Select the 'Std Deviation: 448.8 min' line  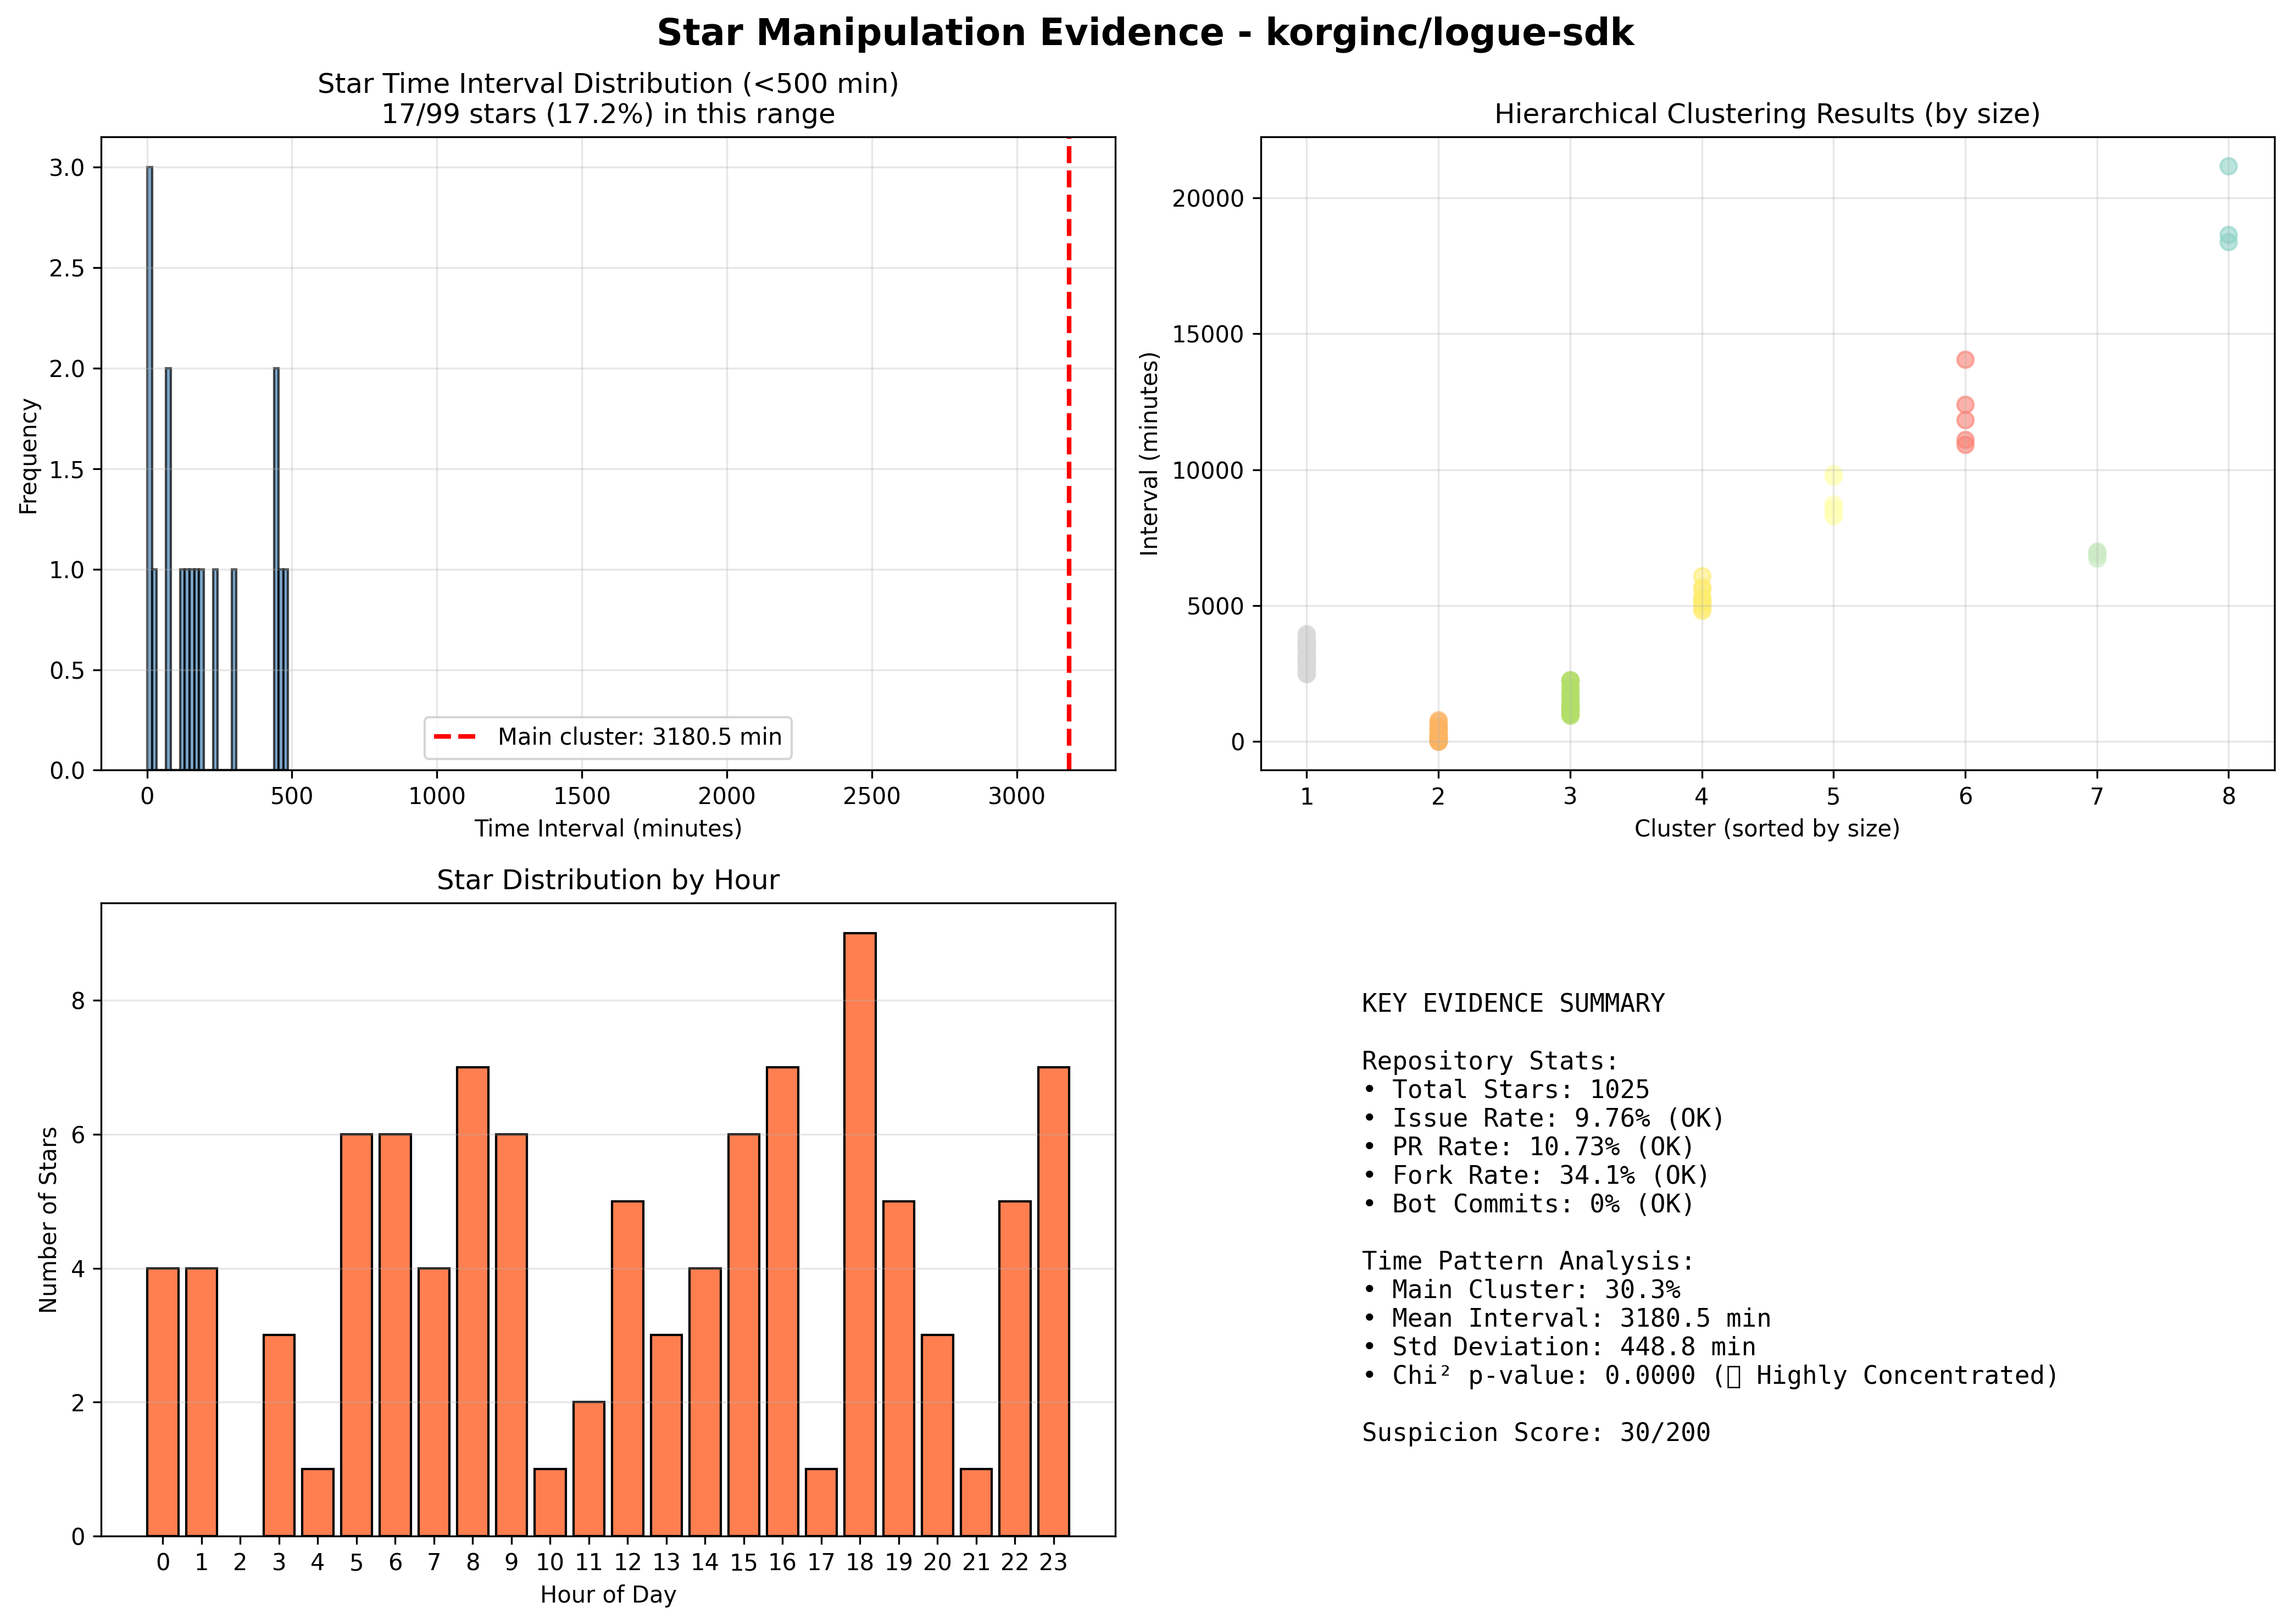pyautogui.click(x=1559, y=1347)
